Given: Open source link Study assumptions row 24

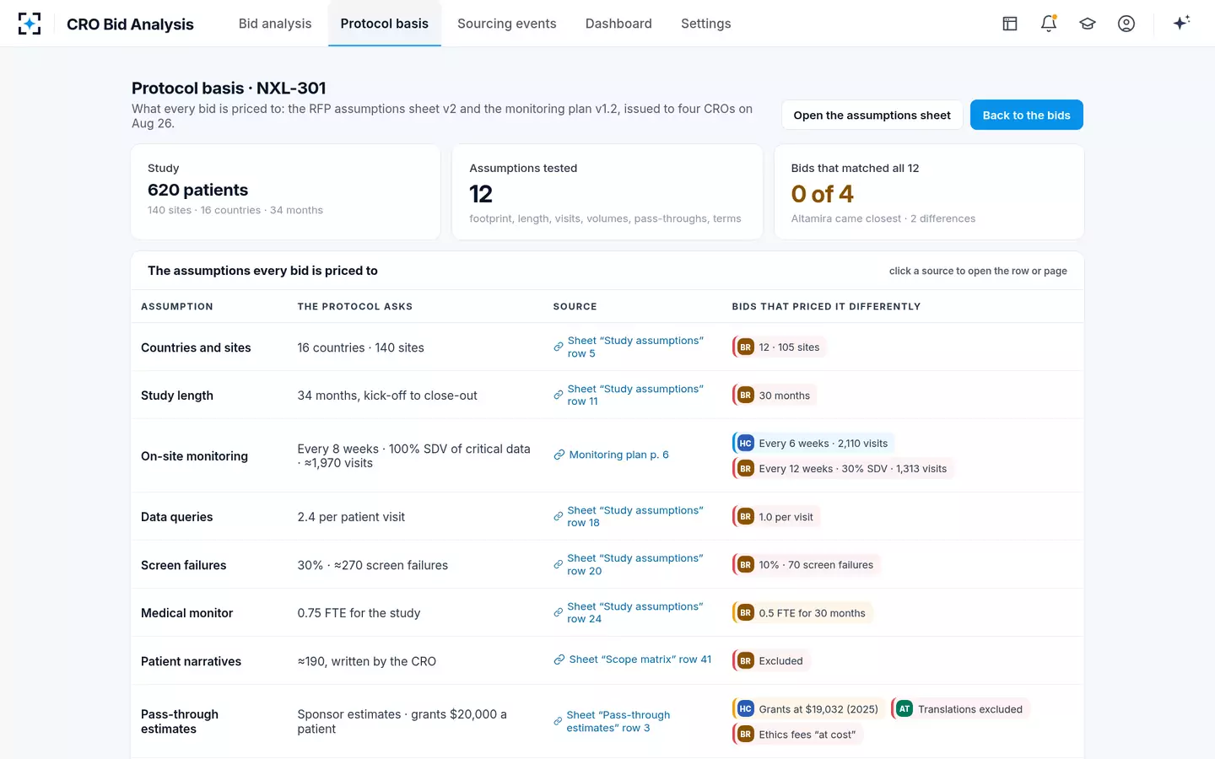Looking at the screenshot, I should (x=629, y=613).
